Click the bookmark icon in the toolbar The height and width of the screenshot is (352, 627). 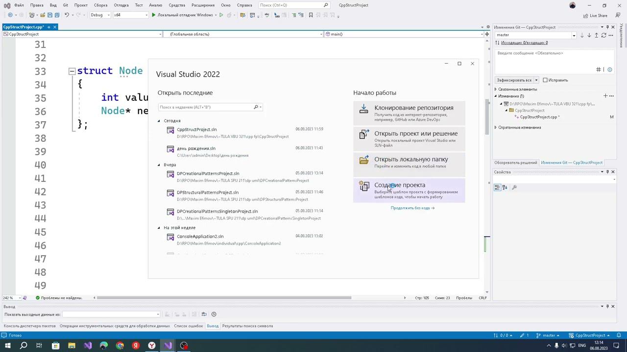point(311,15)
